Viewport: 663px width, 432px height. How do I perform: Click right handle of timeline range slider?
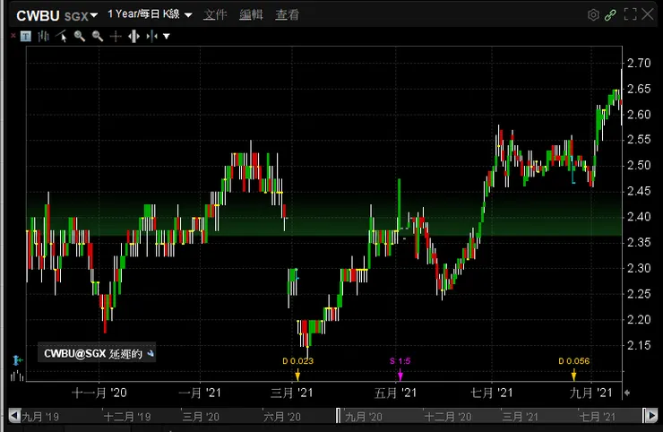pos(644,416)
